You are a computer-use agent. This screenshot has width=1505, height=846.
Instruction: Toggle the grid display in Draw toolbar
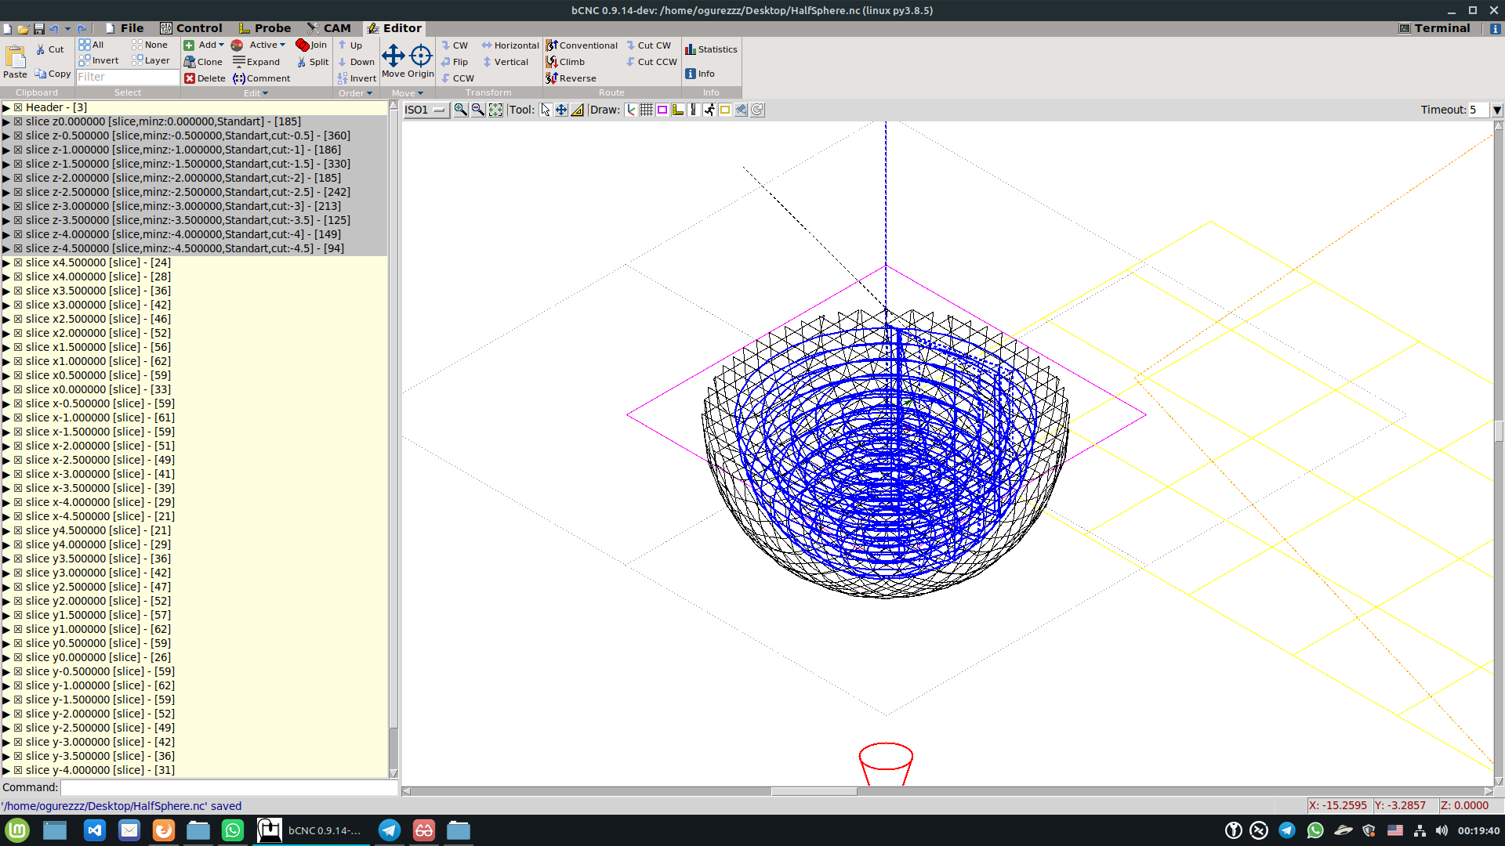coord(646,110)
